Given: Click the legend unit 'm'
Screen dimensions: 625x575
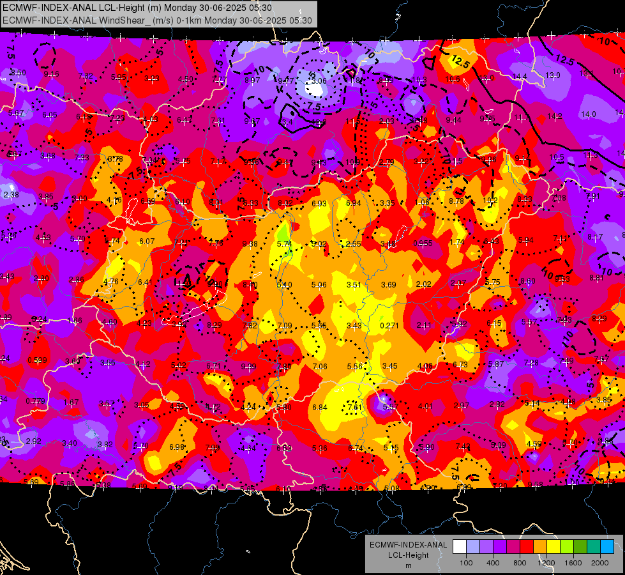Looking at the screenshot, I should (409, 565).
